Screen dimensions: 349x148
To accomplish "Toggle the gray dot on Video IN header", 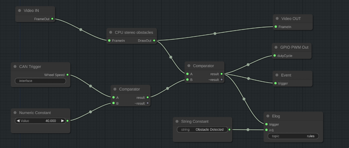I will point(19,10).
